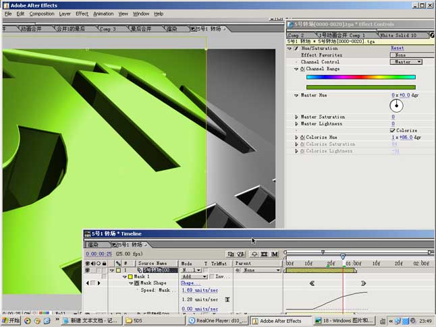Screen dimensions: 436x327
Task: Open the Mask 1 Add mode dropdown
Action: [194, 276]
